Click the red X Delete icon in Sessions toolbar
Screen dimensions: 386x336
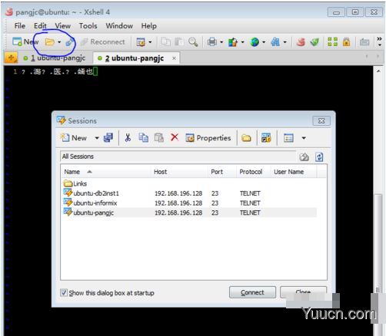pyautogui.click(x=175, y=137)
